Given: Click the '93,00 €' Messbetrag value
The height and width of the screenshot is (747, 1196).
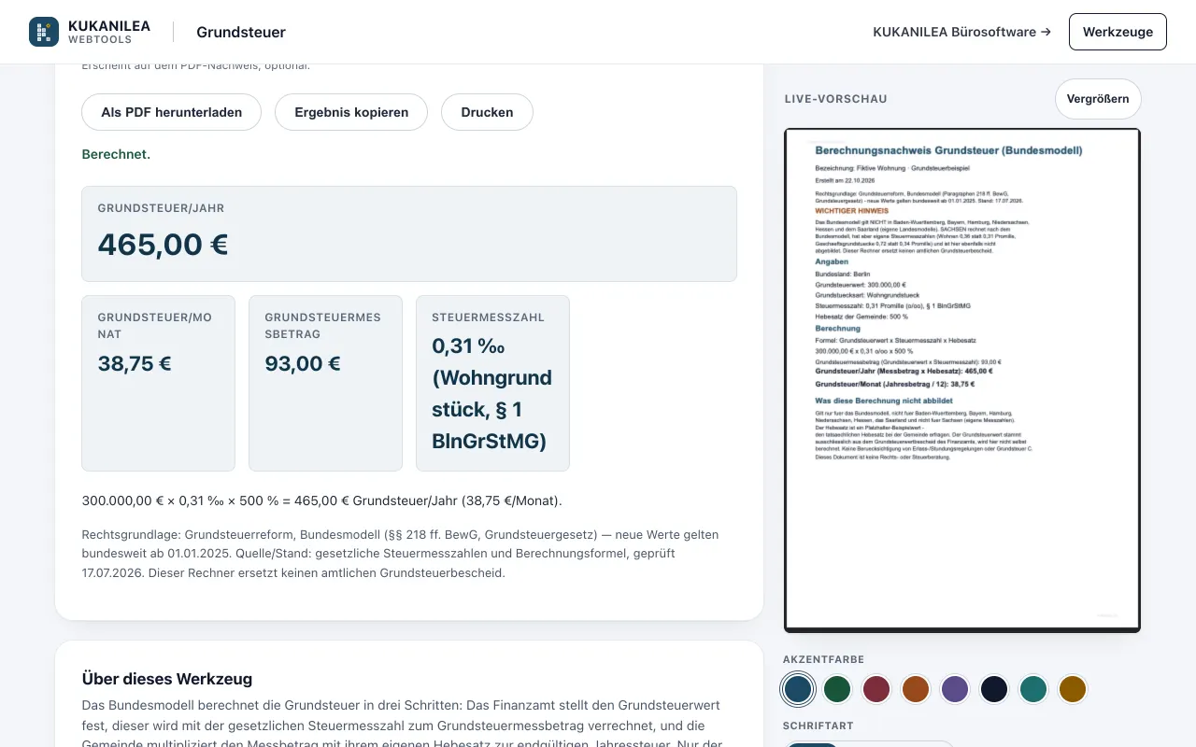Looking at the screenshot, I should (303, 363).
